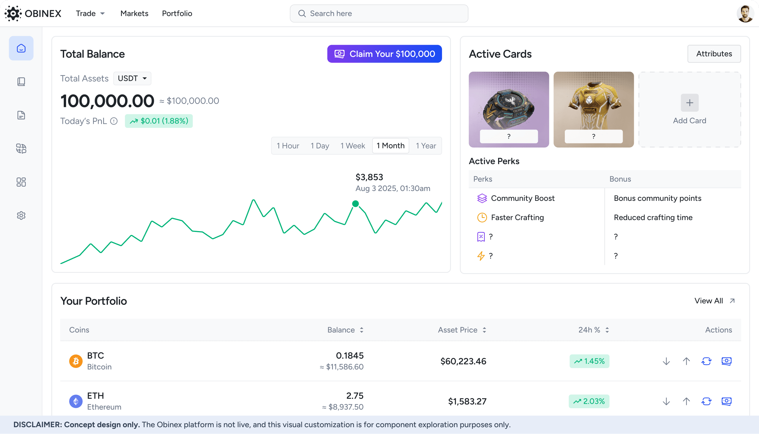
Task: Click the $3,853 chart tooltip value
Action: pyautogui.click(x=369, y=177)
